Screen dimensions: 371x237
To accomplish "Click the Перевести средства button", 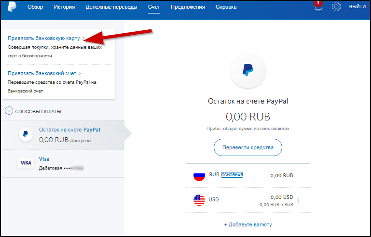I will 247,147.
